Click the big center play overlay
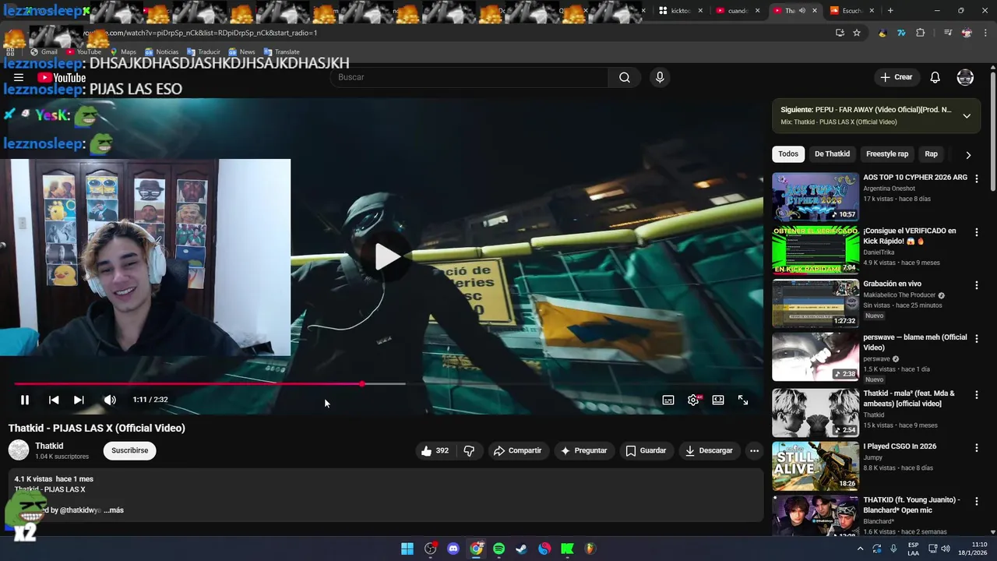 [x=387, y=256]
